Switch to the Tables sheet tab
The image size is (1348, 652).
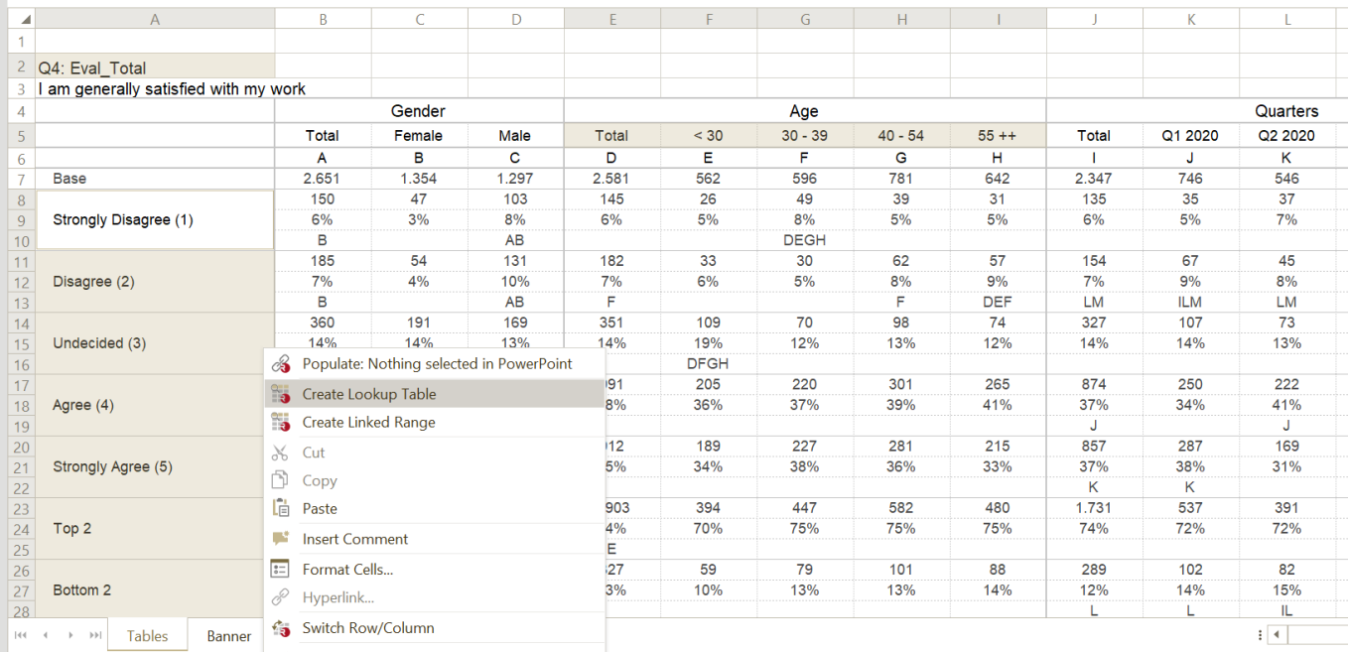pyautogui.click(x=147, y=636)
